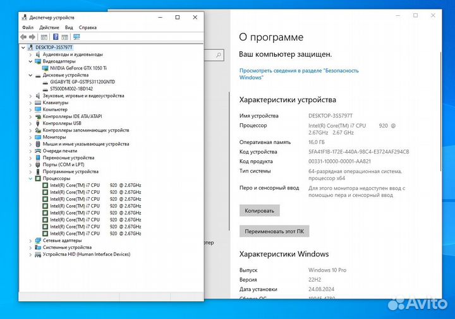Click the Windows 10 Pro edition value
Image resolution: width=455 pixels, height=319 pixels.
(x=327, y=270)
